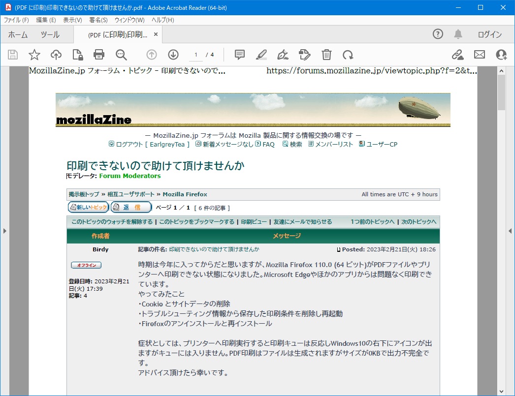Open the 署名(S) menu

pyautogui.click(x=98, y=20)
